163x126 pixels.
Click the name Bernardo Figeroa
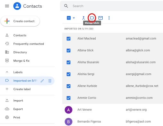click(89, 122)
